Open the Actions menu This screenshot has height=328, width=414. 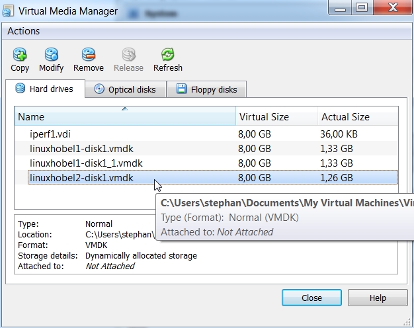[24, 31]
